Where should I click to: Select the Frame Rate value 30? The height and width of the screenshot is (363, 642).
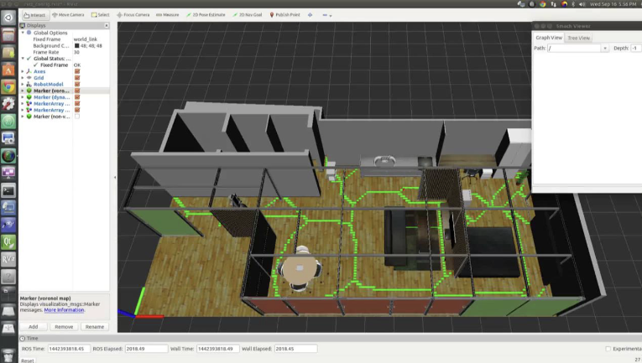(x=76, y=52)
